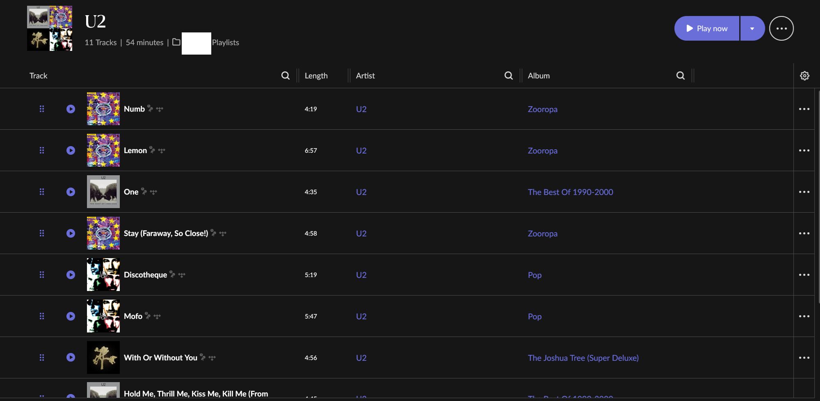Click the TIDAL source icon beside Numb
This screenshot has height=401, width=820.
[x=160, y=109]
